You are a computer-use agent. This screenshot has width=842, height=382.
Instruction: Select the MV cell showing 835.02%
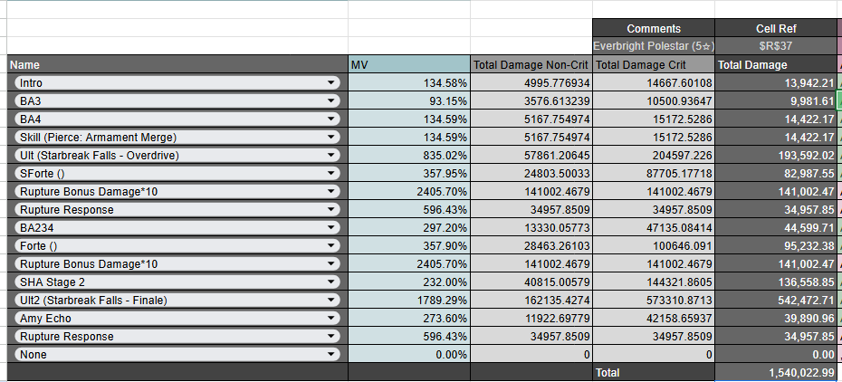coord(409,156)
